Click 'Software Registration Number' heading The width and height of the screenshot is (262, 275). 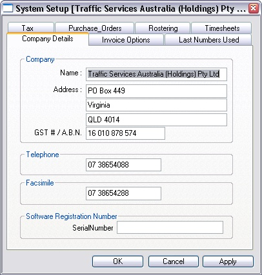tap(72, 216)
